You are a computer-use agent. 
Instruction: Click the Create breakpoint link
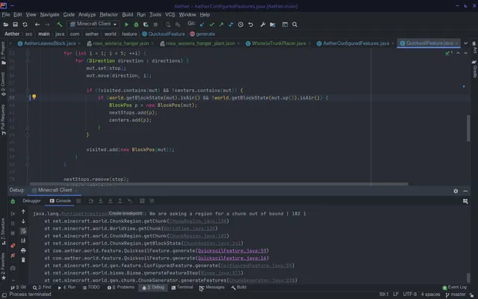tap(125, 213)
